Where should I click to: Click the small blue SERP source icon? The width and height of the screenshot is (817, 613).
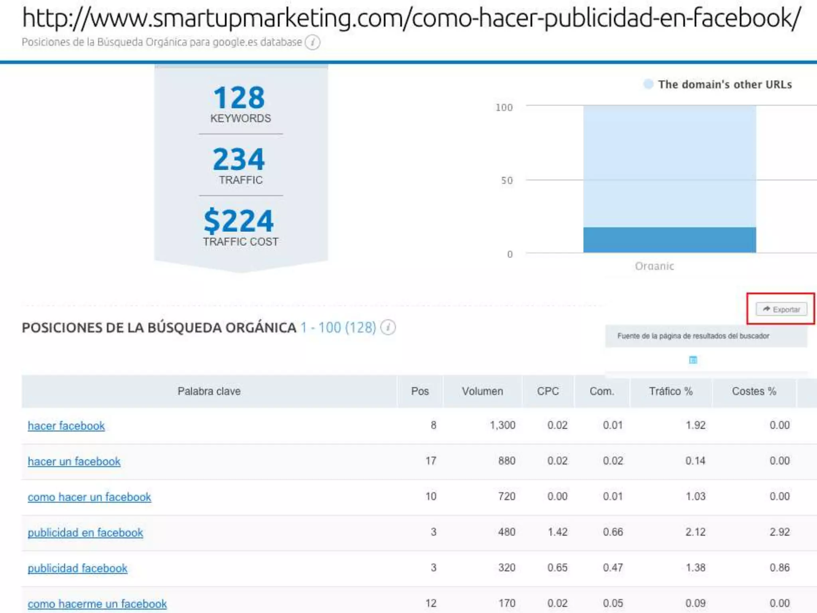pos(693,360)
